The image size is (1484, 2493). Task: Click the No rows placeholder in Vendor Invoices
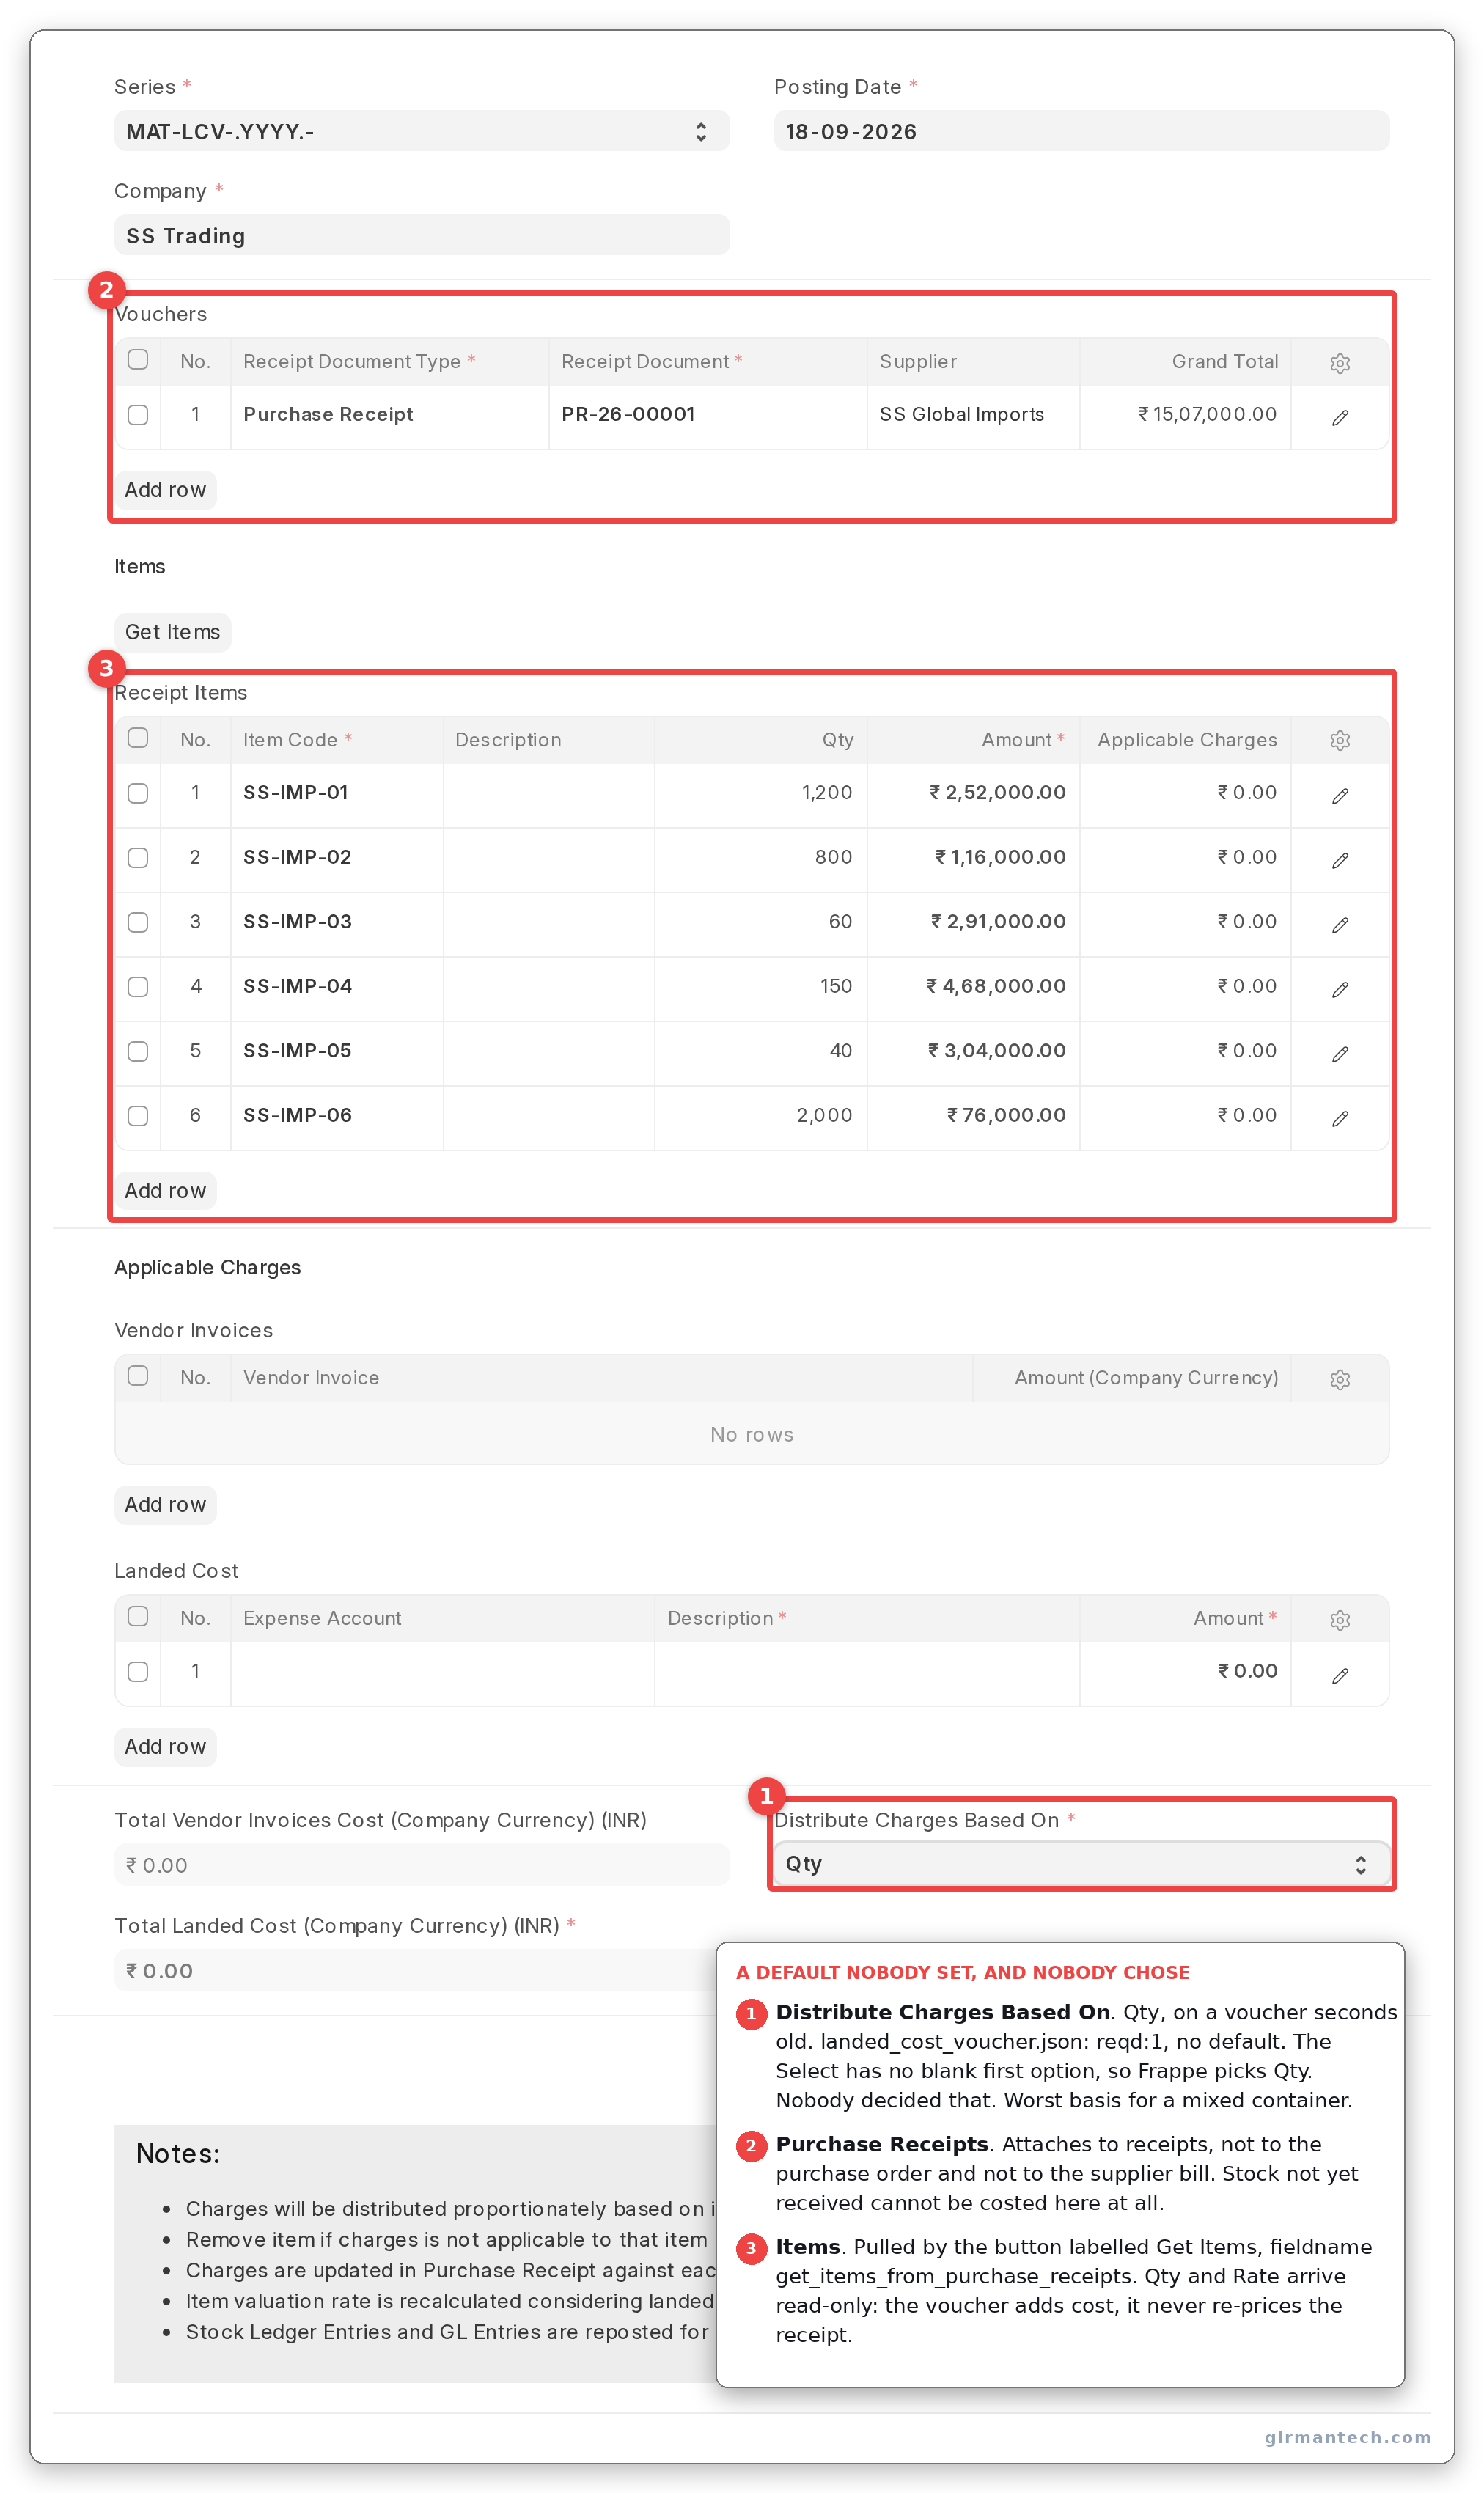tap(751, 1434)
